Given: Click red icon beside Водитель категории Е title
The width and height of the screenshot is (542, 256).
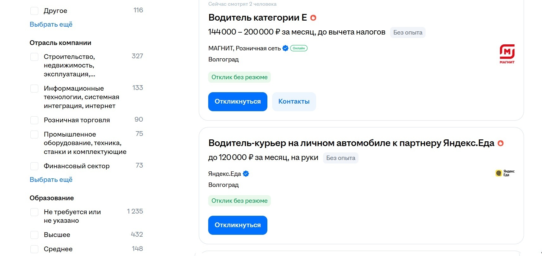Looking at the screenshot, I should point(313,18).
